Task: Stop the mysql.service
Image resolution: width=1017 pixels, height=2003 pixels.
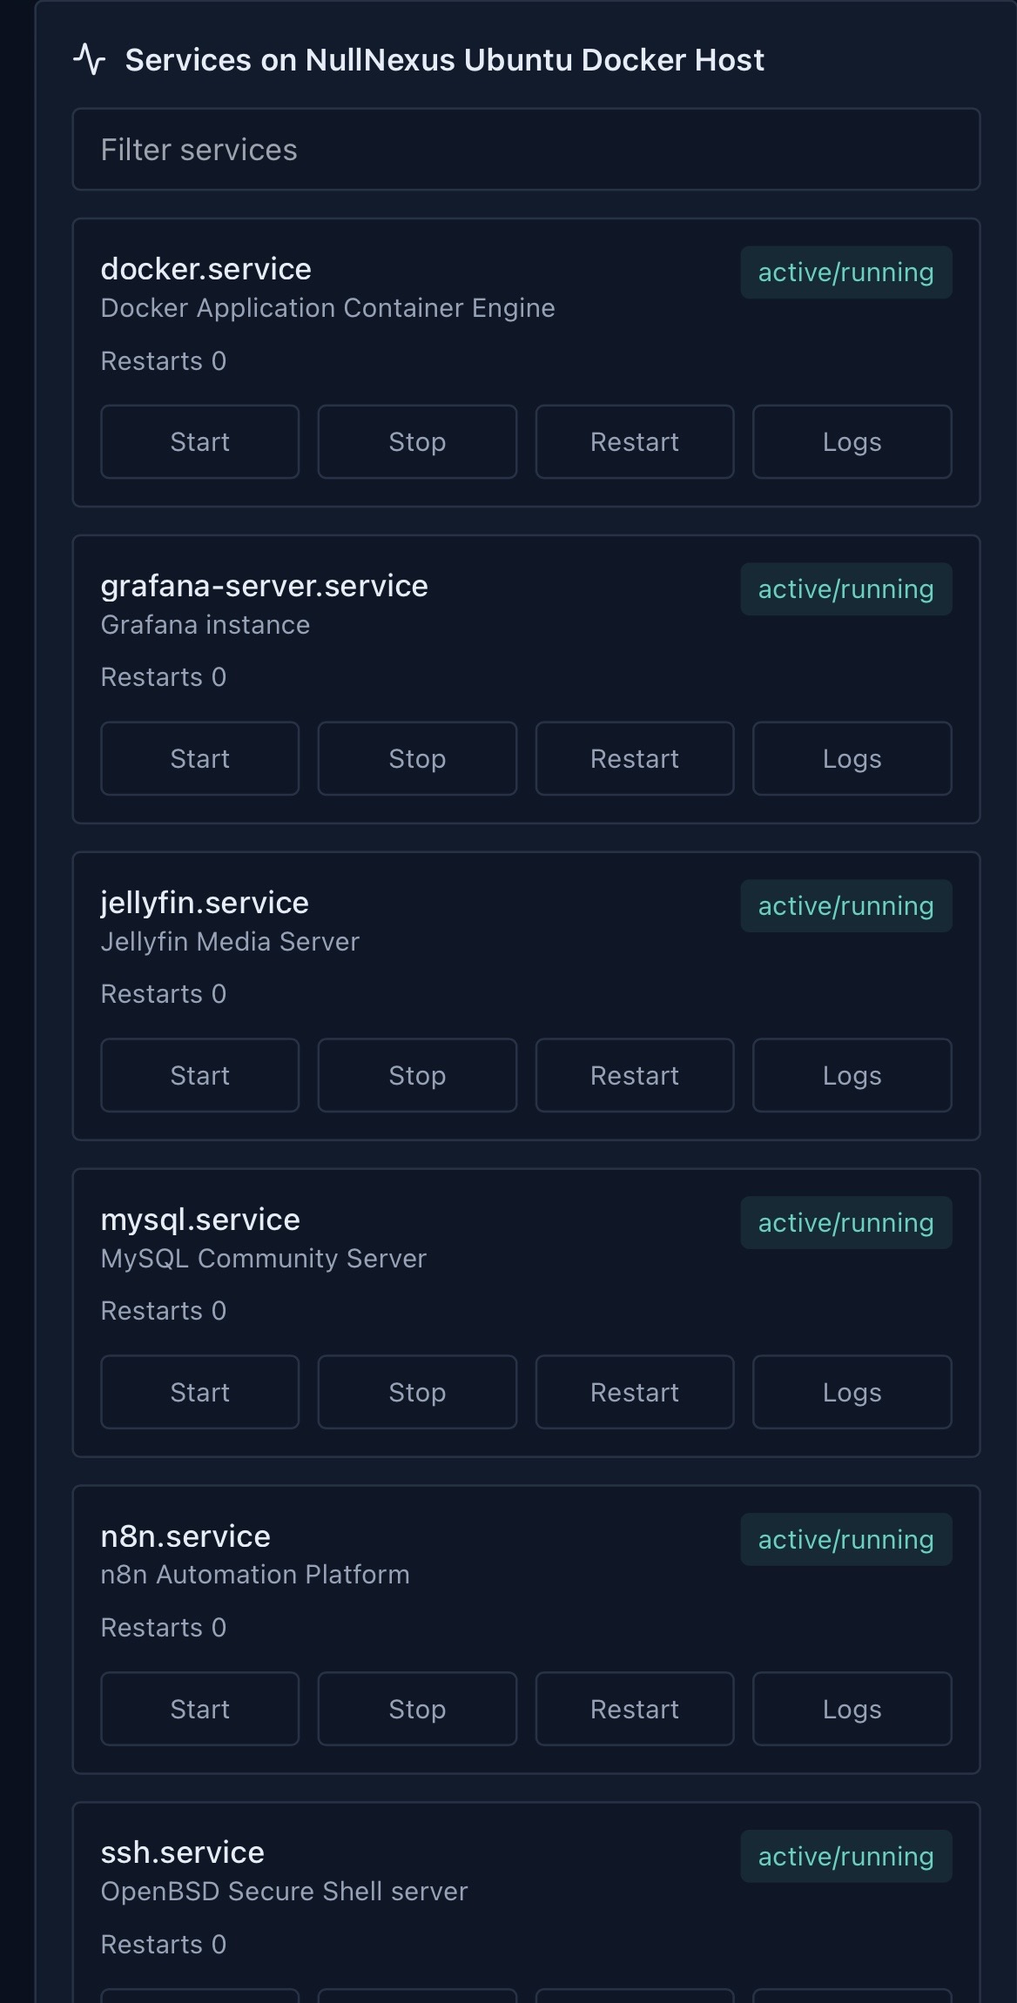Action: [x=417, y=1392]
